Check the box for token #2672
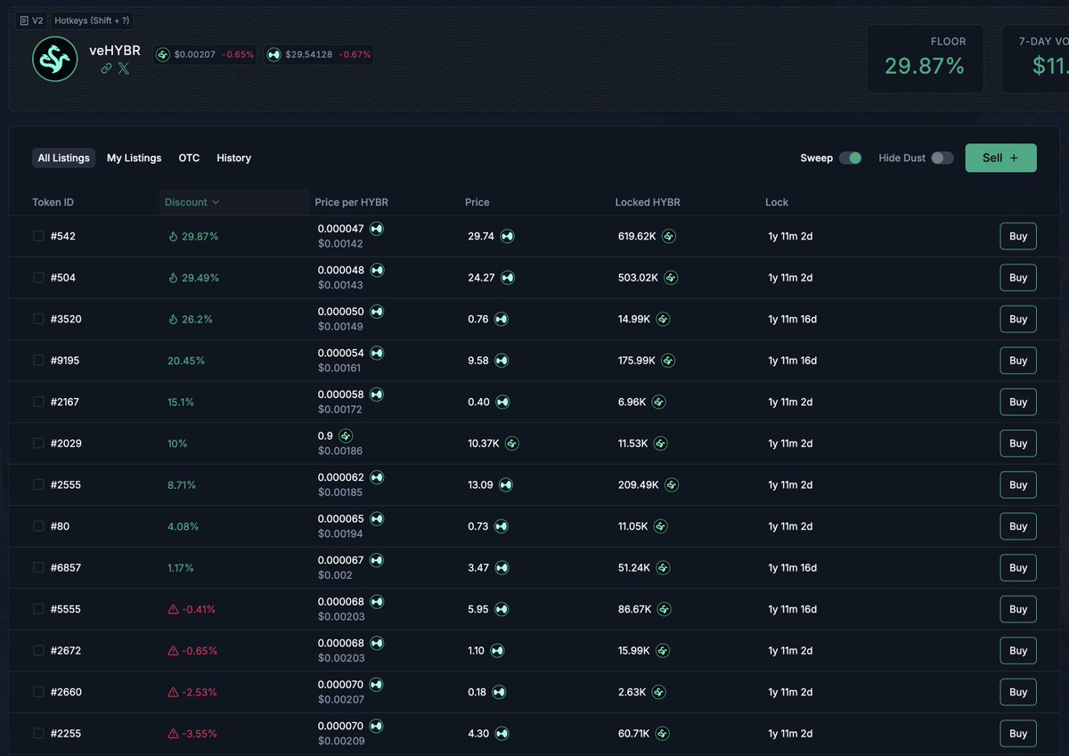The height and width of the screenshot is (756, 1069). click(38, 651)
